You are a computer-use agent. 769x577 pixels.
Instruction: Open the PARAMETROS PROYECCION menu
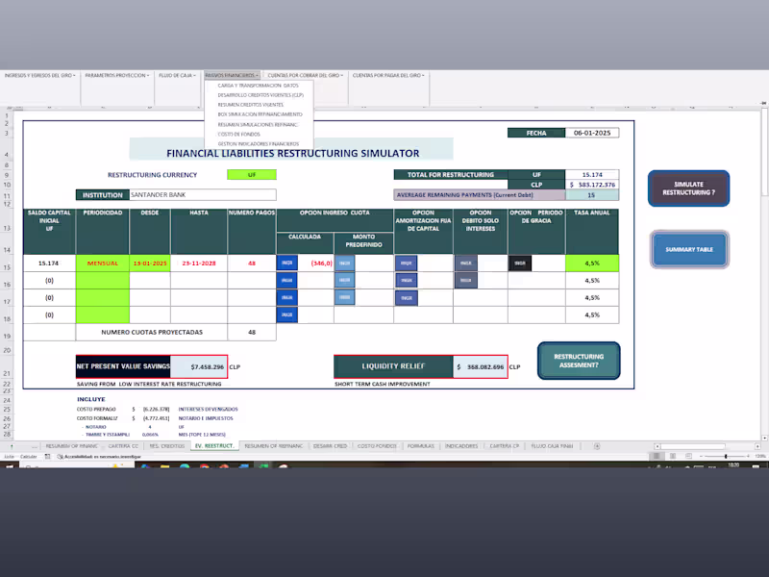pos(117,76)
